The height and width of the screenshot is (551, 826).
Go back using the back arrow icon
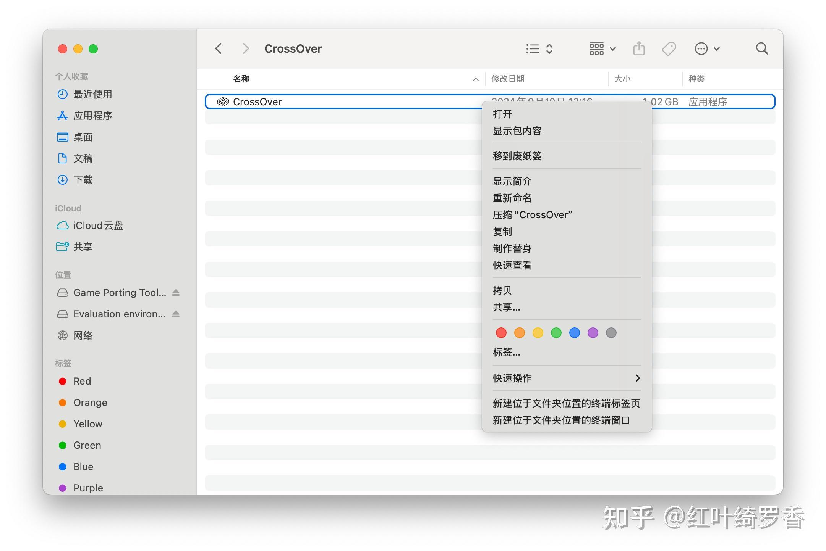point(218,48)
